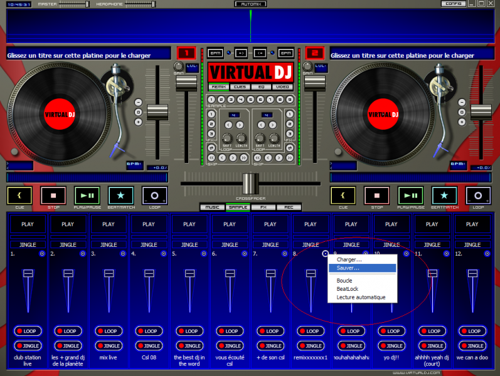The height and width of the screenshot is (376, 500).
Task: Click Play/Pause on the right deck
Action: tap(412, 195)
